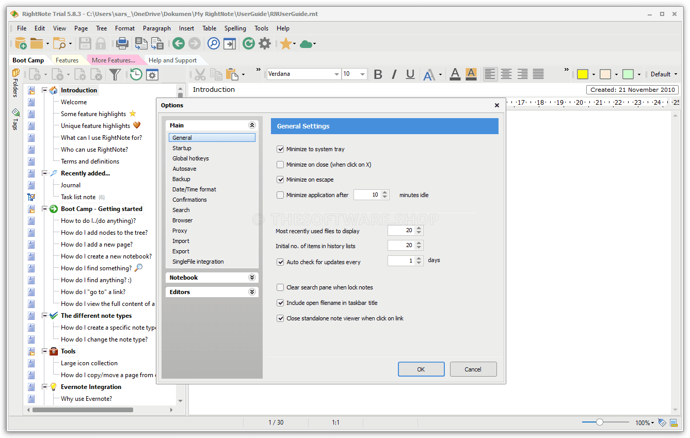Click the Font color A icon
Screen dimensions: 690x438
coord(455,74)
